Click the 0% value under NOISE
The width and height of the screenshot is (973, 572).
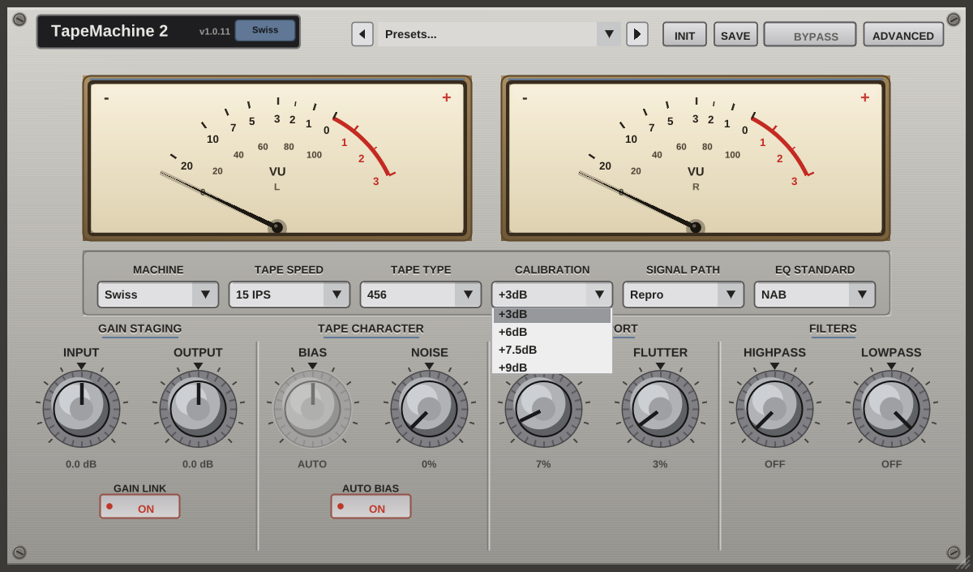click(429, 464)
